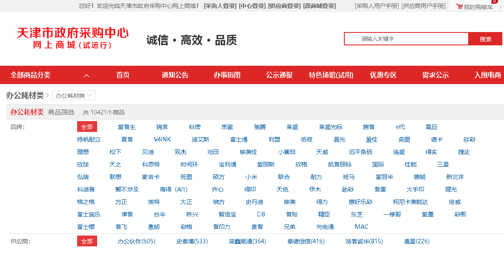
Task: Filter by brand 新北洋
Action: click(x=455, y=177)
